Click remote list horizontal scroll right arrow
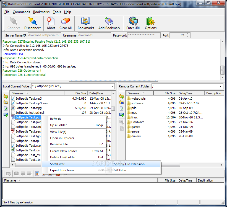Image resolution: width=227 pixels, height=207 pixels. point(222,165)
